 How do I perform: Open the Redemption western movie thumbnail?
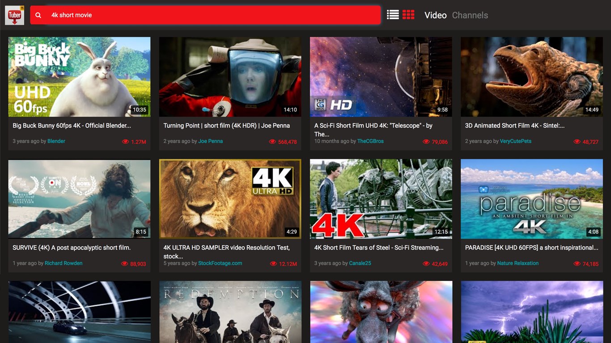[230, 312]
